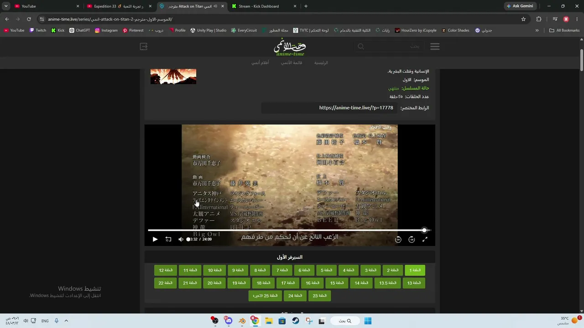584x328 pixels.
Task: Switch to Stream - Kick Dashboard tab
Action: (x=264, y=6)
